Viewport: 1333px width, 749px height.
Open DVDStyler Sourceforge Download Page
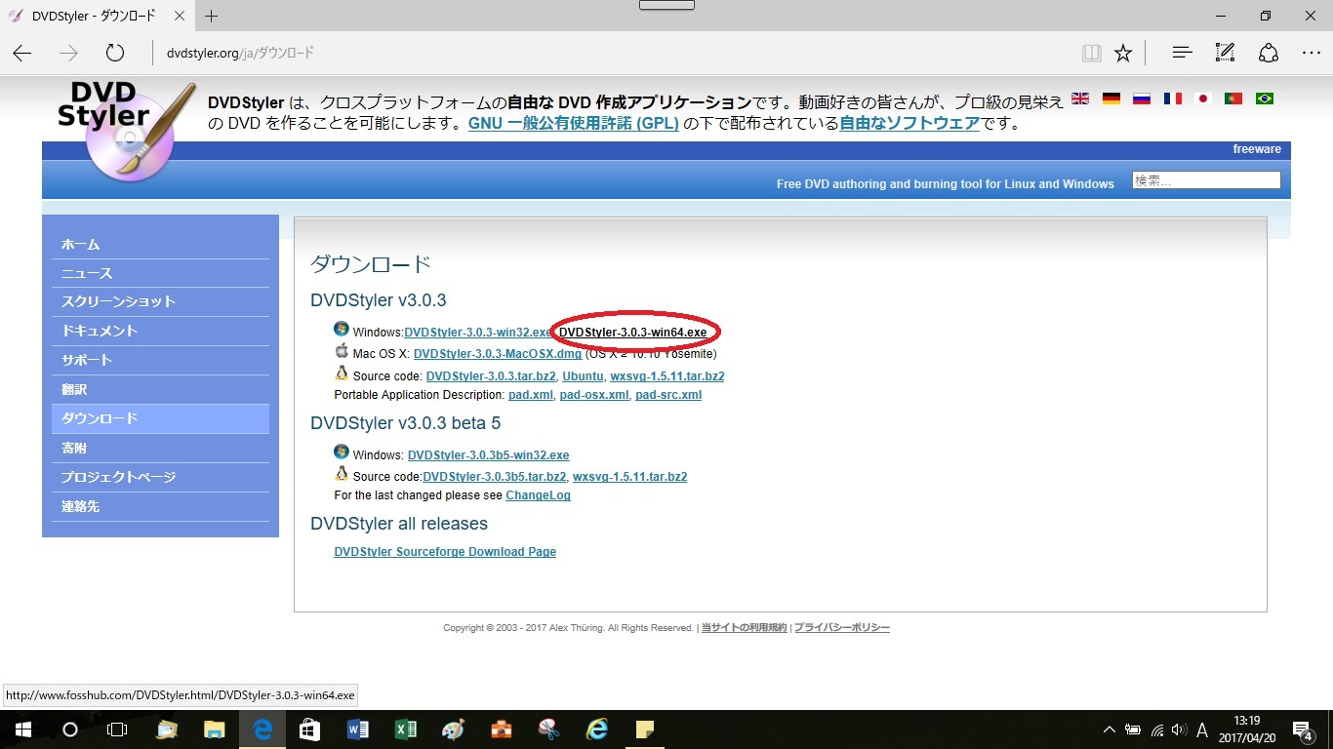click(445, 552)
